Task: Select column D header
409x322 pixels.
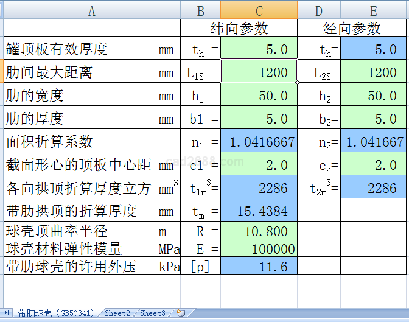Action: [319, 10]
